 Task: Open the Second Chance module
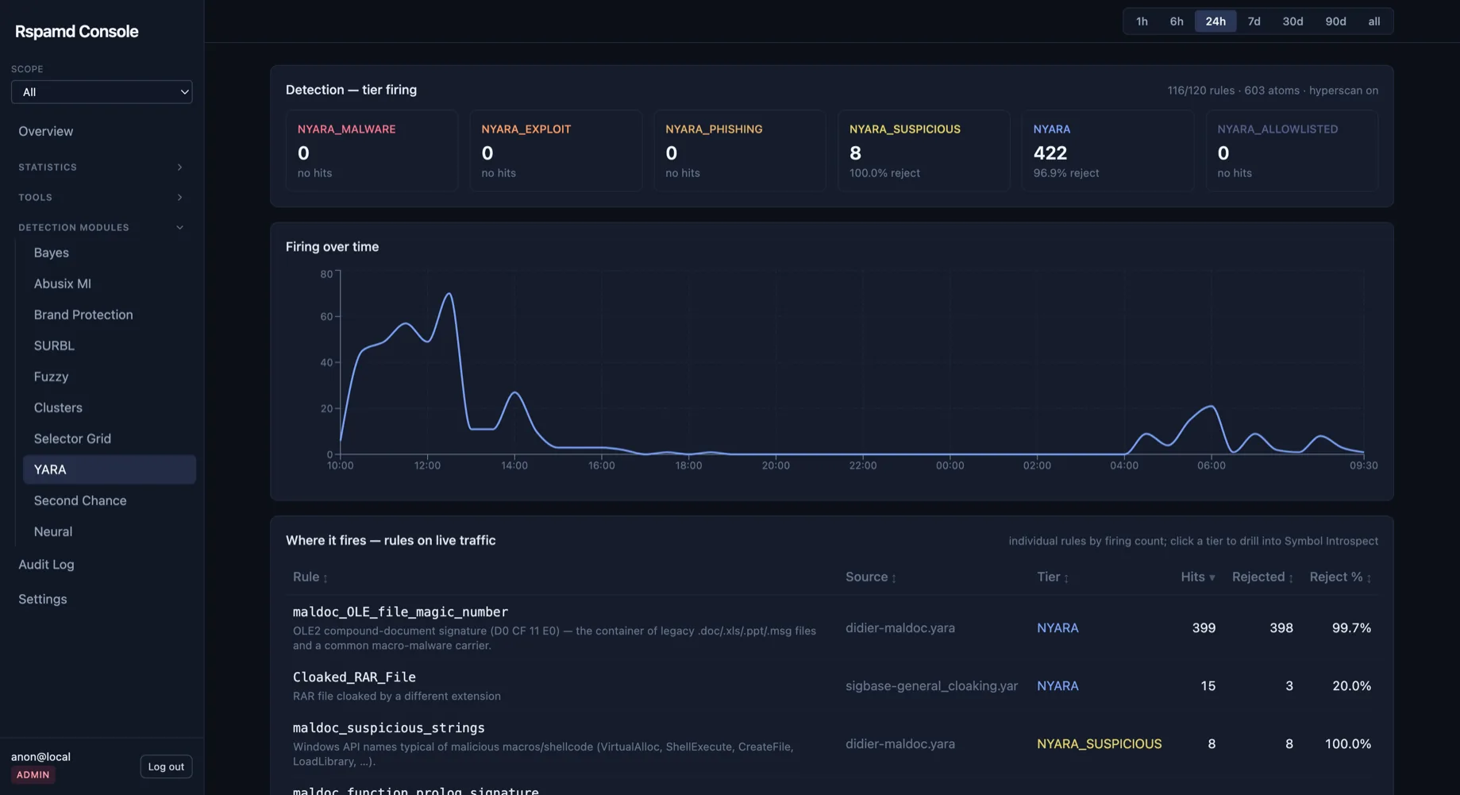point(110,500)
